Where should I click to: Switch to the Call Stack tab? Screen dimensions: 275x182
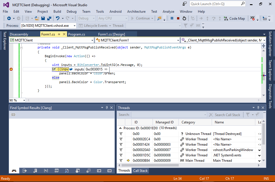pos(140,171)
